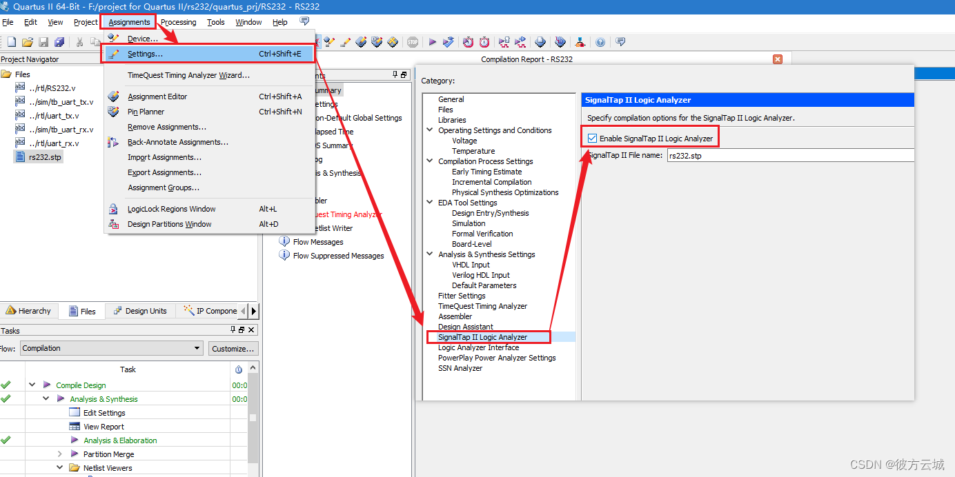Open the Processing menu
The height and width of the screenshot is (477, 955).
coord(178,22)
